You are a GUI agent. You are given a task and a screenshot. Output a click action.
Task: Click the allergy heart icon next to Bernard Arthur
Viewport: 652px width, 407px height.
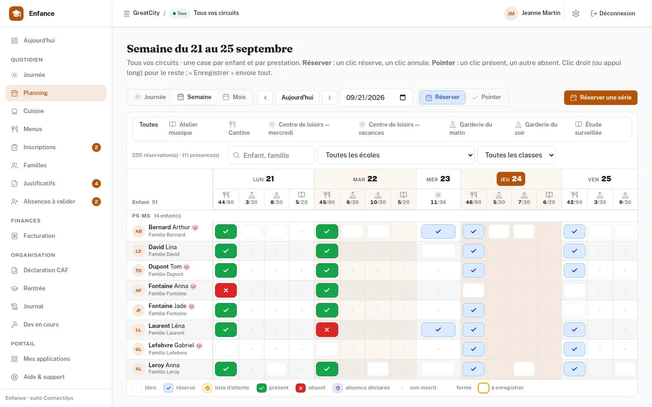click(x=195, y=228)
